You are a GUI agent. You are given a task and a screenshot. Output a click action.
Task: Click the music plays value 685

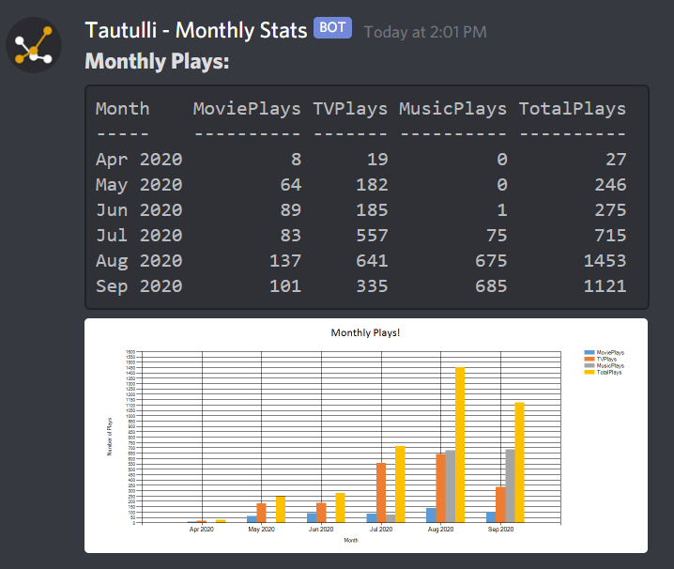point(491,286)
